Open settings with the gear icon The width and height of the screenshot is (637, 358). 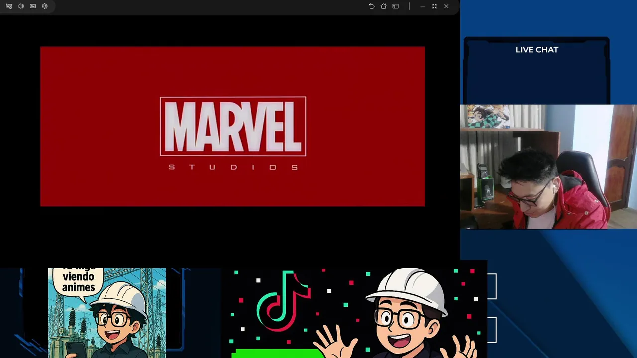(x=45, y=6)
